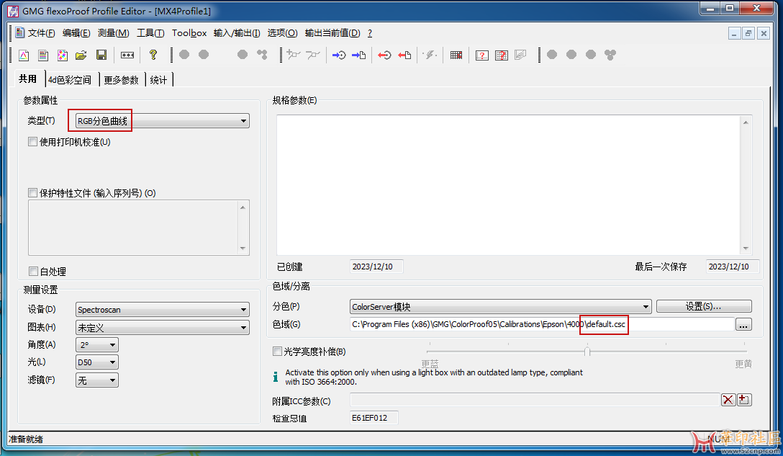
Task: Open the 类型 dropdown showing RGB分色曲线
Action: pos(163,121)
